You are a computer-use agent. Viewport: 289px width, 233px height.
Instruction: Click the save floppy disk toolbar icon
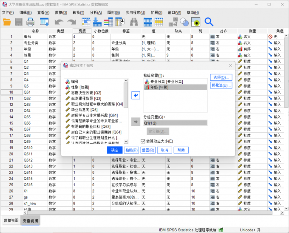tap(19, 22)
